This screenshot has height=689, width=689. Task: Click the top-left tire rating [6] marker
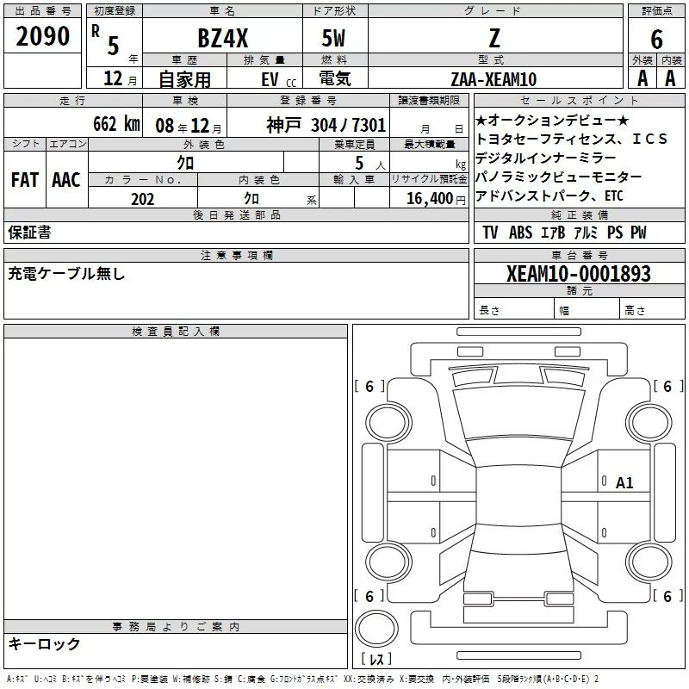pyautogui.click(x=369, y=387)
